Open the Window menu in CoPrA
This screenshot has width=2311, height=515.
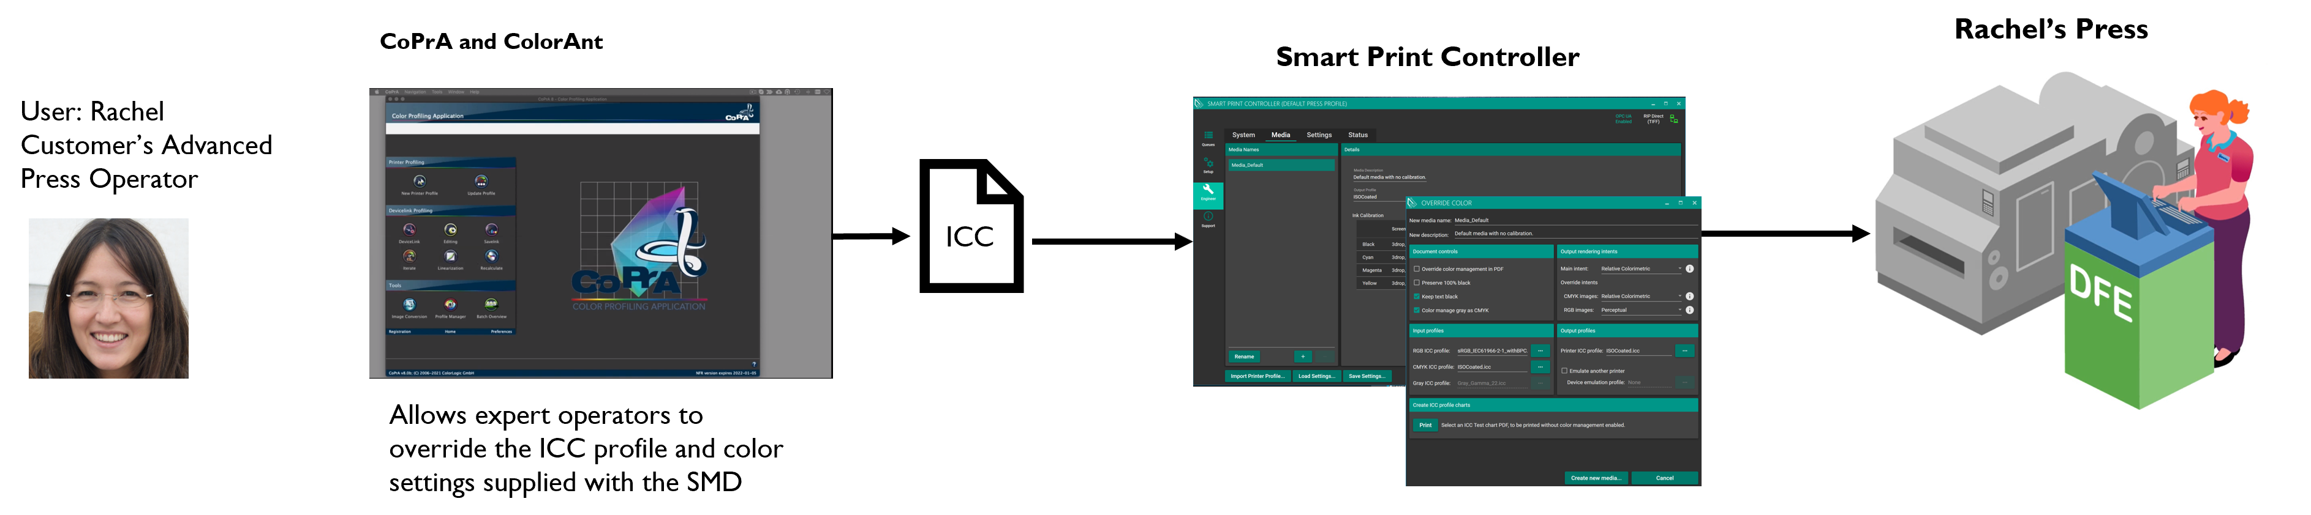click(x=456, y=91)
